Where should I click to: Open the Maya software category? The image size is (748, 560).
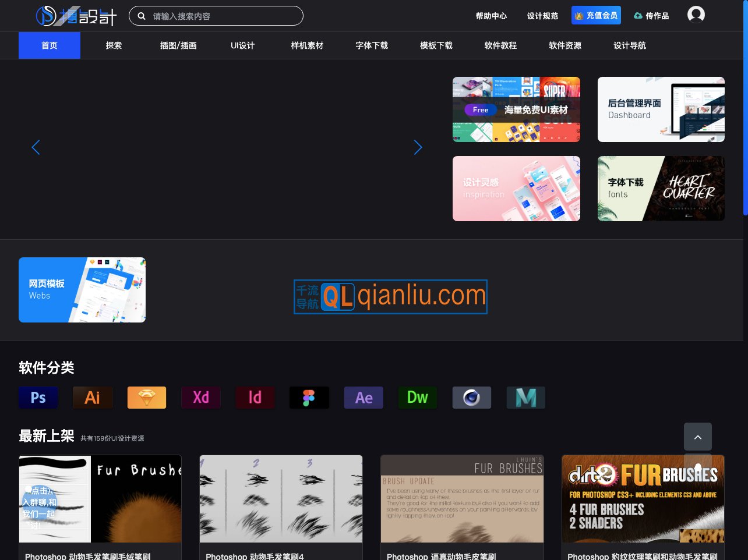(525, 398)
